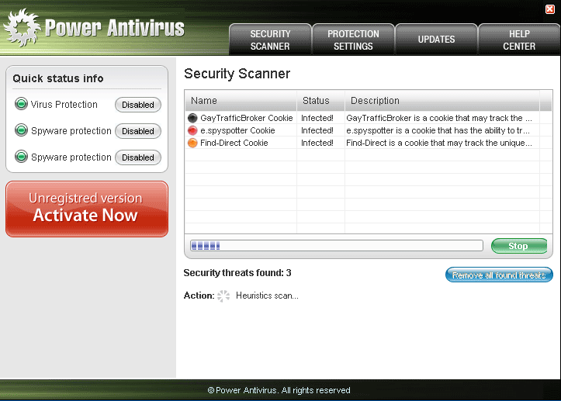Viewport: 561px width, 401px height.
Task: Click the Power Antivirus gear logo
Action: click(22, 29)
